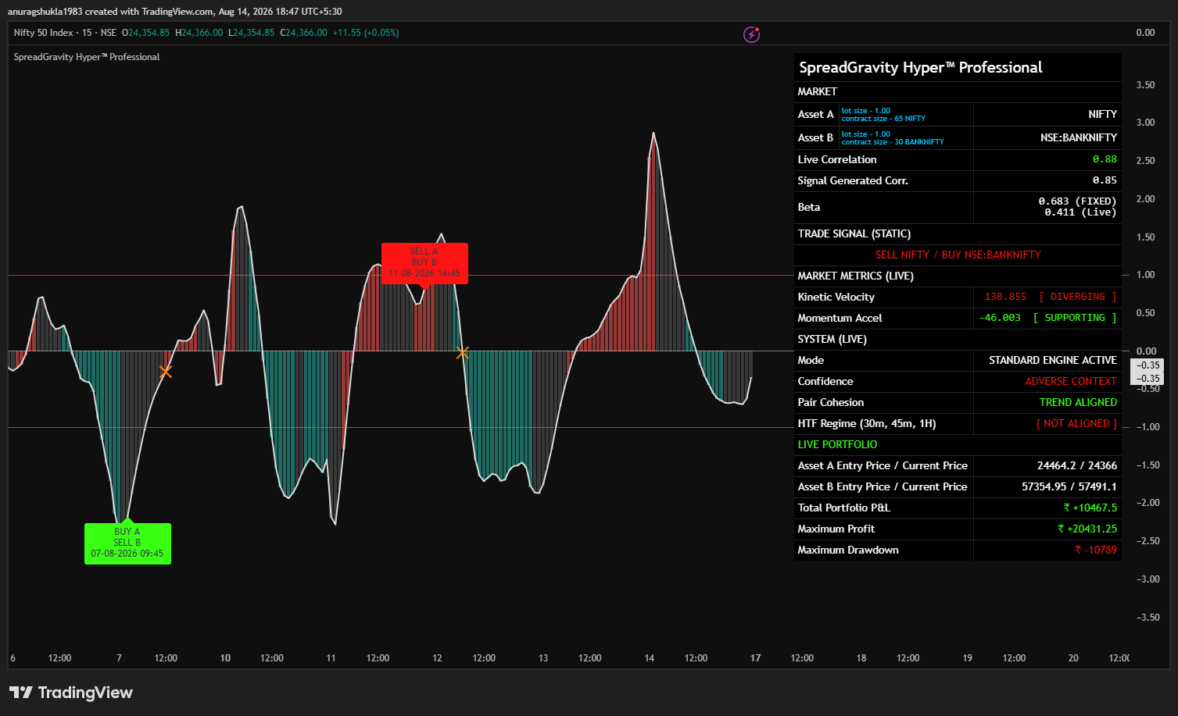Click the SUPPORTING status text
1178x716 pixels.
(x=1075, y=318)
